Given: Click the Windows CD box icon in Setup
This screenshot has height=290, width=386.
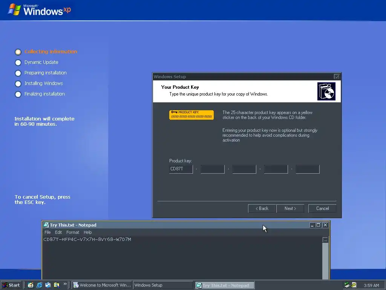Looking at the screenshot, I should (x=326, y=91).
